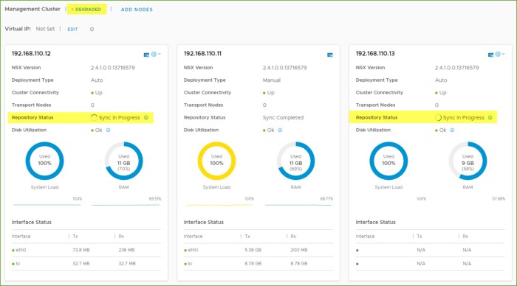This screenshot has height=286, width=517.
Task: Click NSX Version value on node 192.168.110.11
Action: [x=284, y=68]
